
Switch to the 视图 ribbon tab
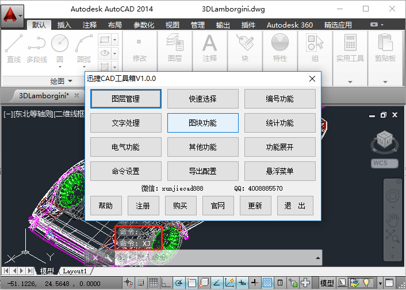(x=173, y=25)
